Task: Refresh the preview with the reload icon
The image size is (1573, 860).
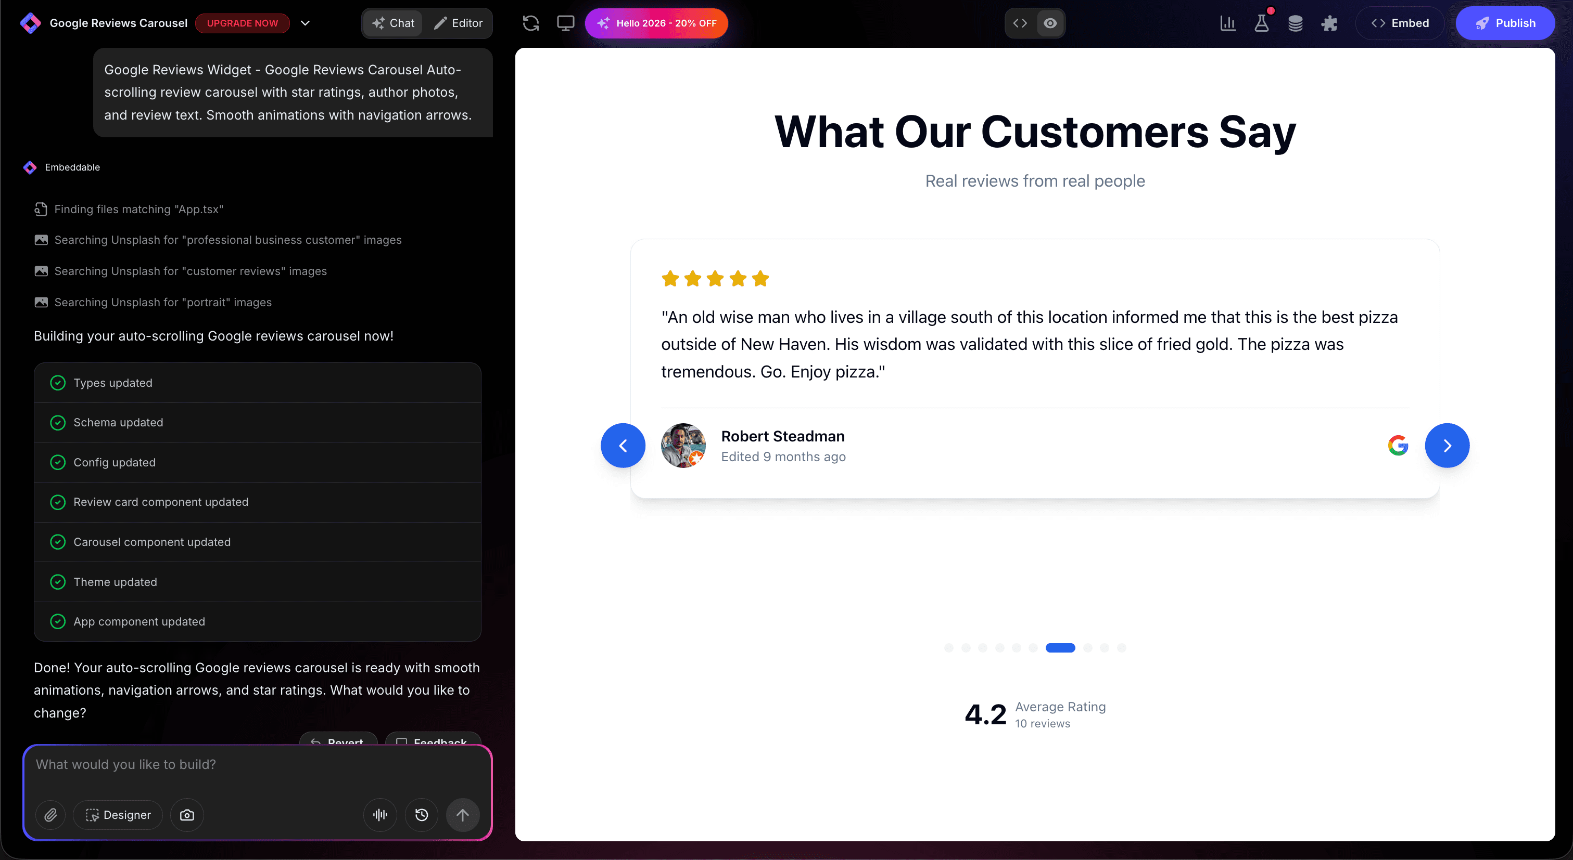Action: [x=530, y=22]
